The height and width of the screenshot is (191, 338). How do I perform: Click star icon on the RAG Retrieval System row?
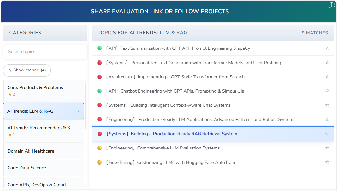click(x=327, y=134)
